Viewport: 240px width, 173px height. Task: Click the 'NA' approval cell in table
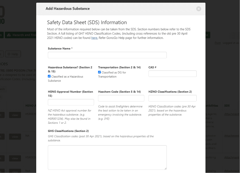tap(27, 136)
